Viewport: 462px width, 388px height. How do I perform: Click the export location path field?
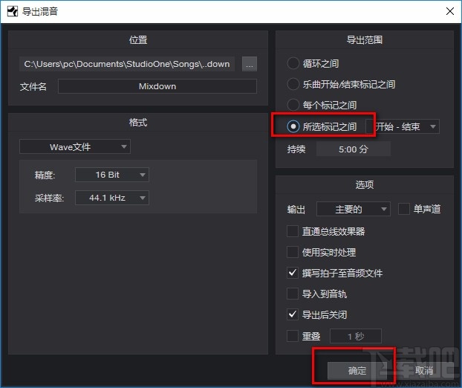(x=127, y=64)
